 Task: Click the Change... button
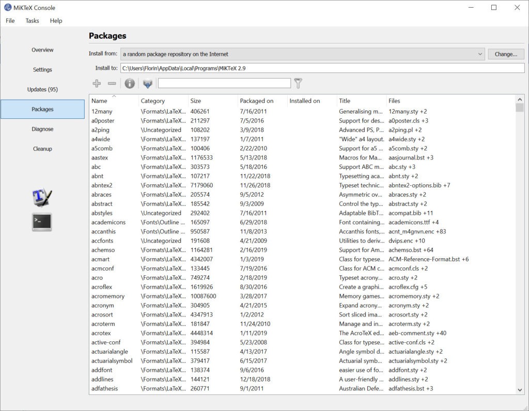click(506, 54)
